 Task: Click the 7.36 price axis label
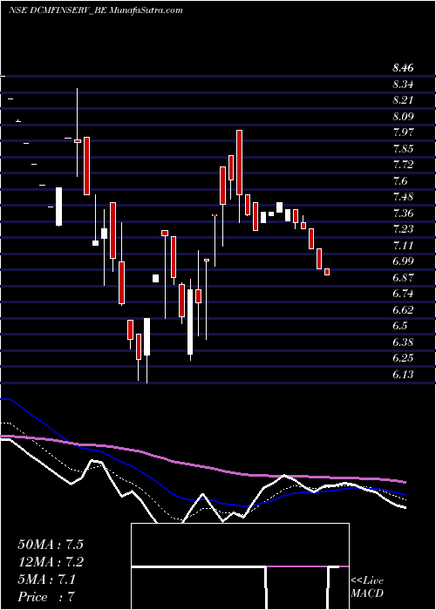403,213
